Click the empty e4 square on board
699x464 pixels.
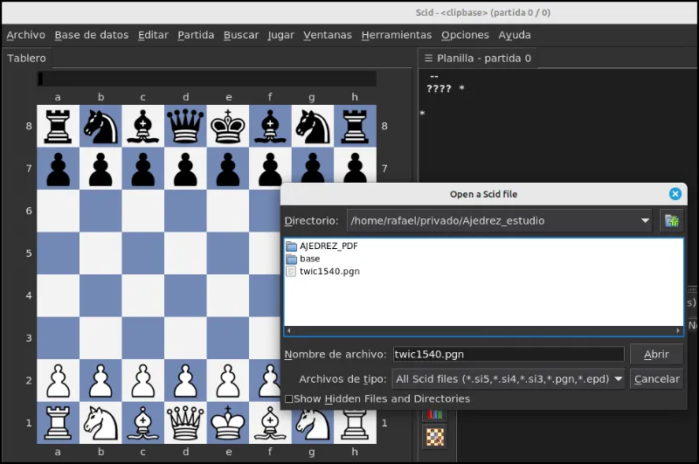[228, 296]
